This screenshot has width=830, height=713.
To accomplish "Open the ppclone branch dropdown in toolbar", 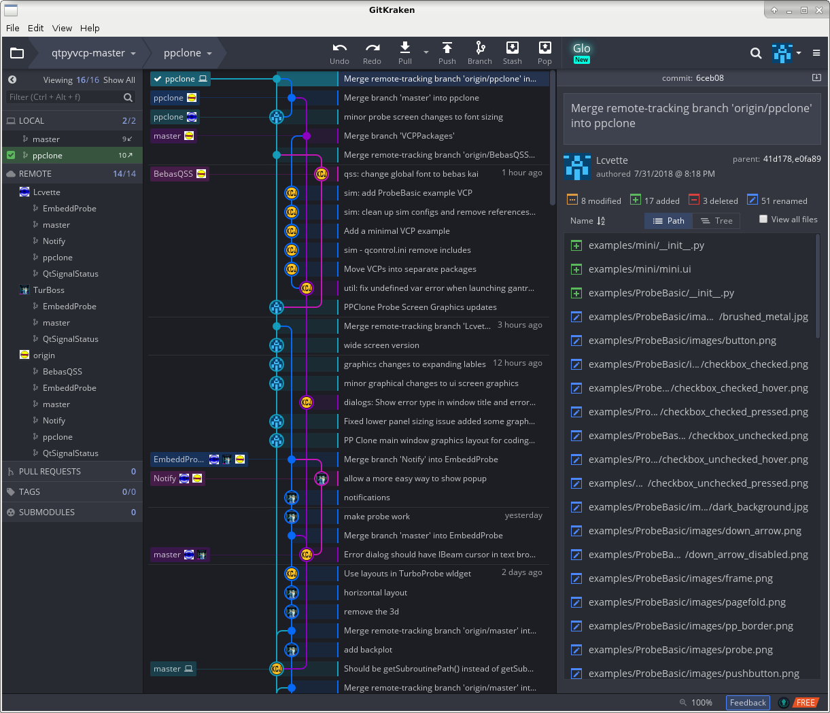I will tap(188, 53).
